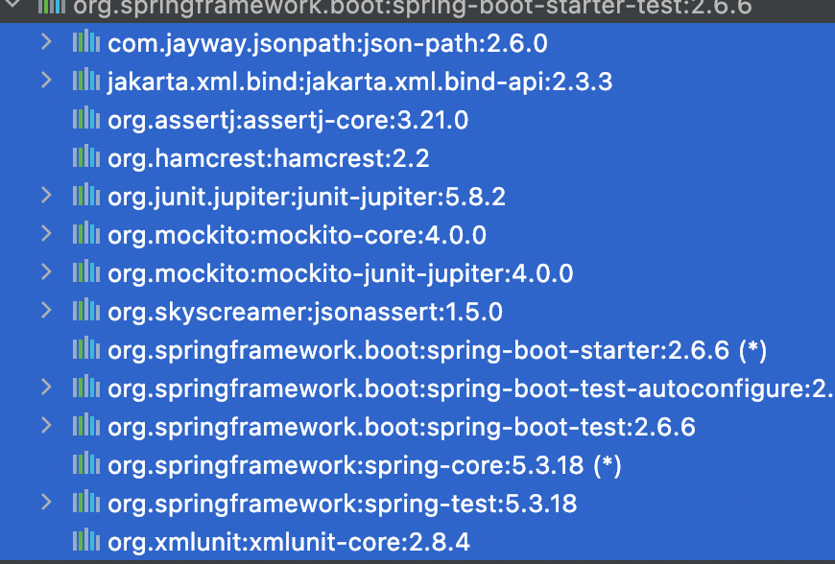This screenshot has height=564, width=835.
Task: Expand org.junit.jupiter:junit-jupiter:5.8.2 node
Action: click(x=46, y=196)
